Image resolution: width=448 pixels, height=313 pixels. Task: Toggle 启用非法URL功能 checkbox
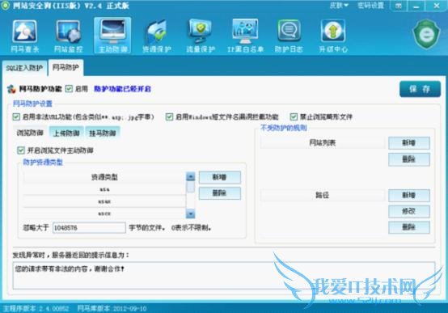click(16, 117)
